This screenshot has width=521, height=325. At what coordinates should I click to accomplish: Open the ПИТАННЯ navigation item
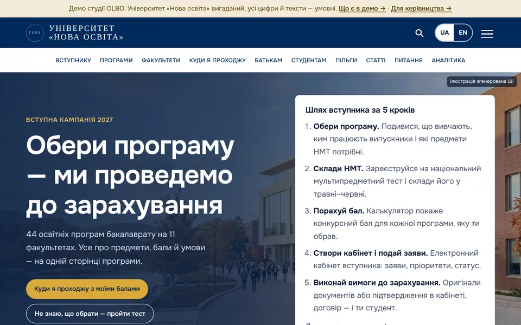click(408, 60)
